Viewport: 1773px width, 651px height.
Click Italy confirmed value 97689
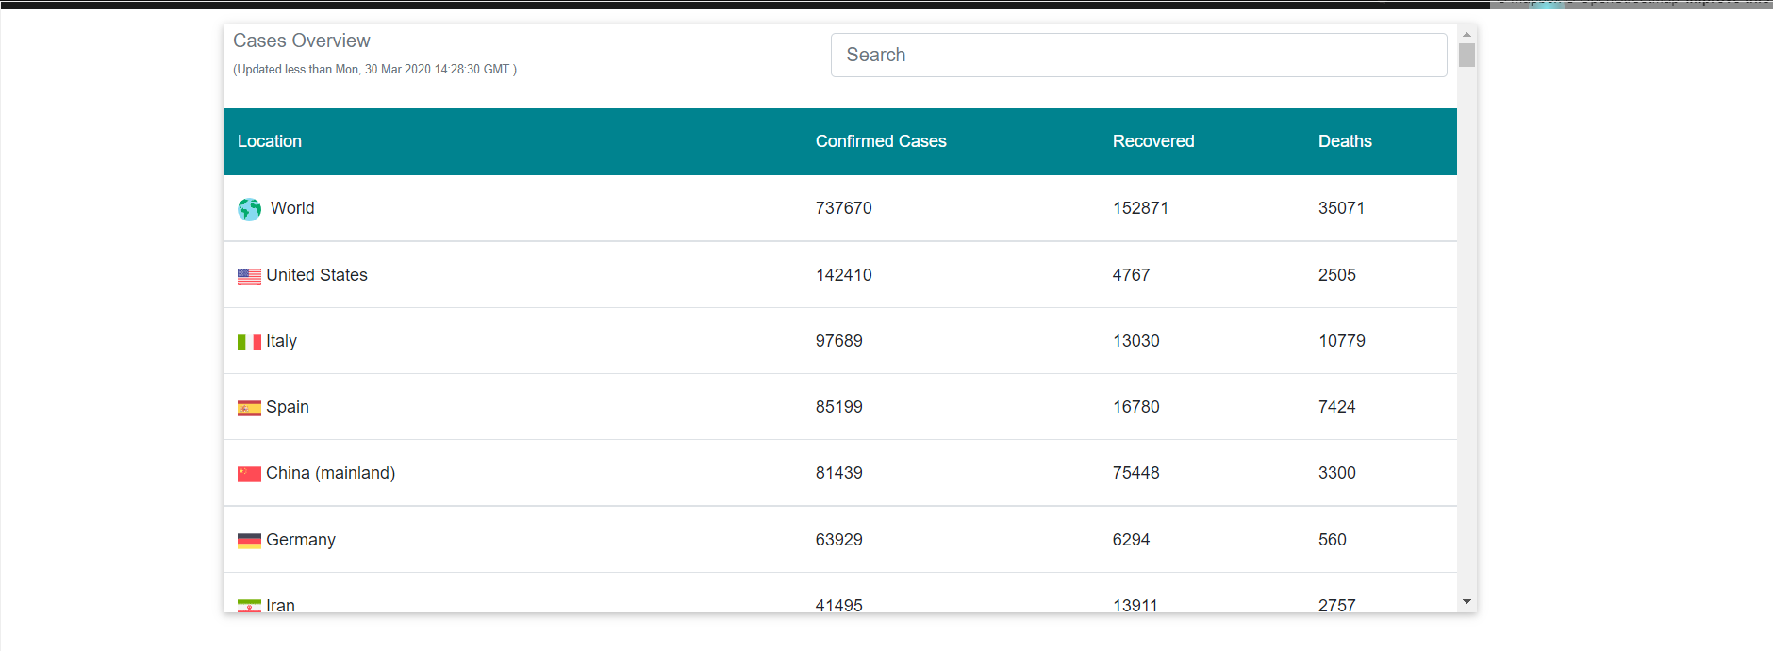[839, 341]
